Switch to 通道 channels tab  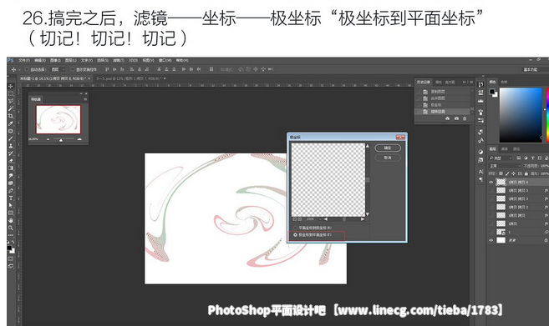click(x=505, y=149)
